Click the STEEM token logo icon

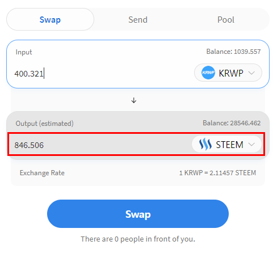point(205,145)
